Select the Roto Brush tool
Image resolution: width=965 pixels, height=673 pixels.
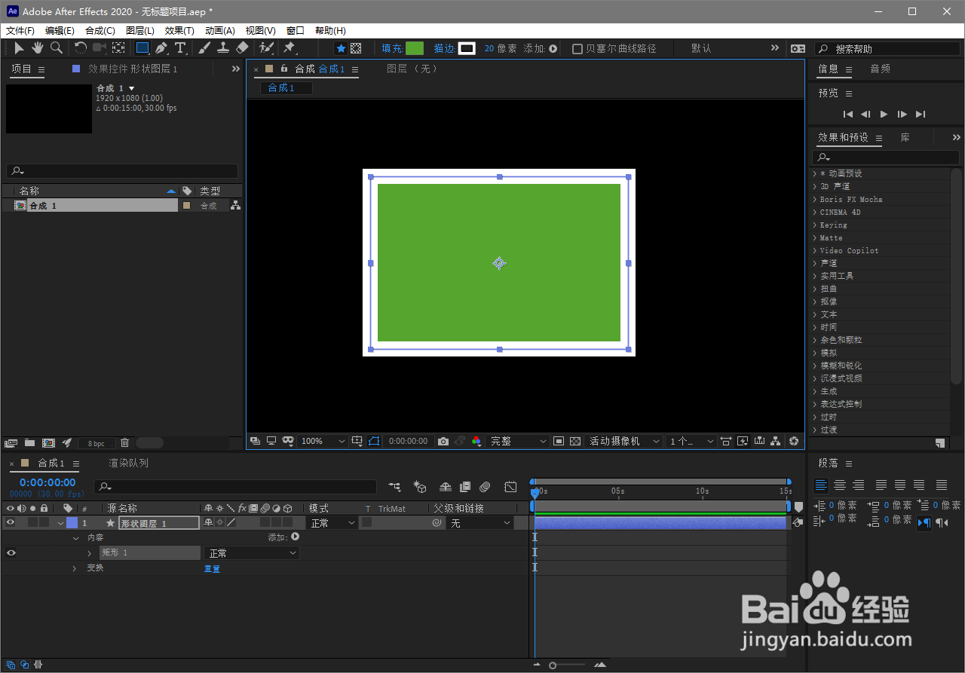pyautogui.click(x=266, y=47)
